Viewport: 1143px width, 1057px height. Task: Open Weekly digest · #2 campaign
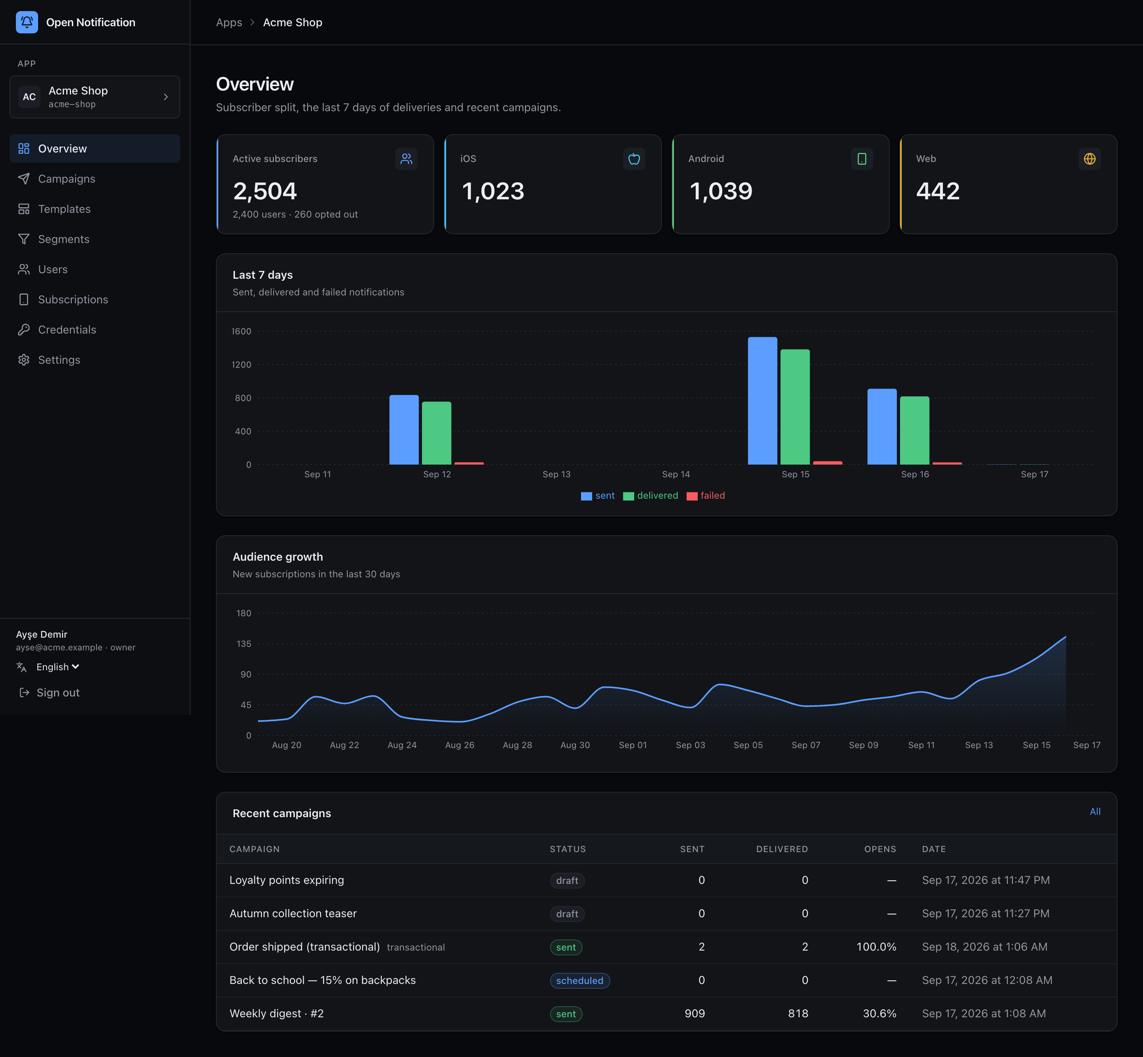tap(276, 1014)
